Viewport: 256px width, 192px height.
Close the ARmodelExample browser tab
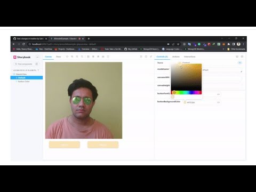coord(83,38)
